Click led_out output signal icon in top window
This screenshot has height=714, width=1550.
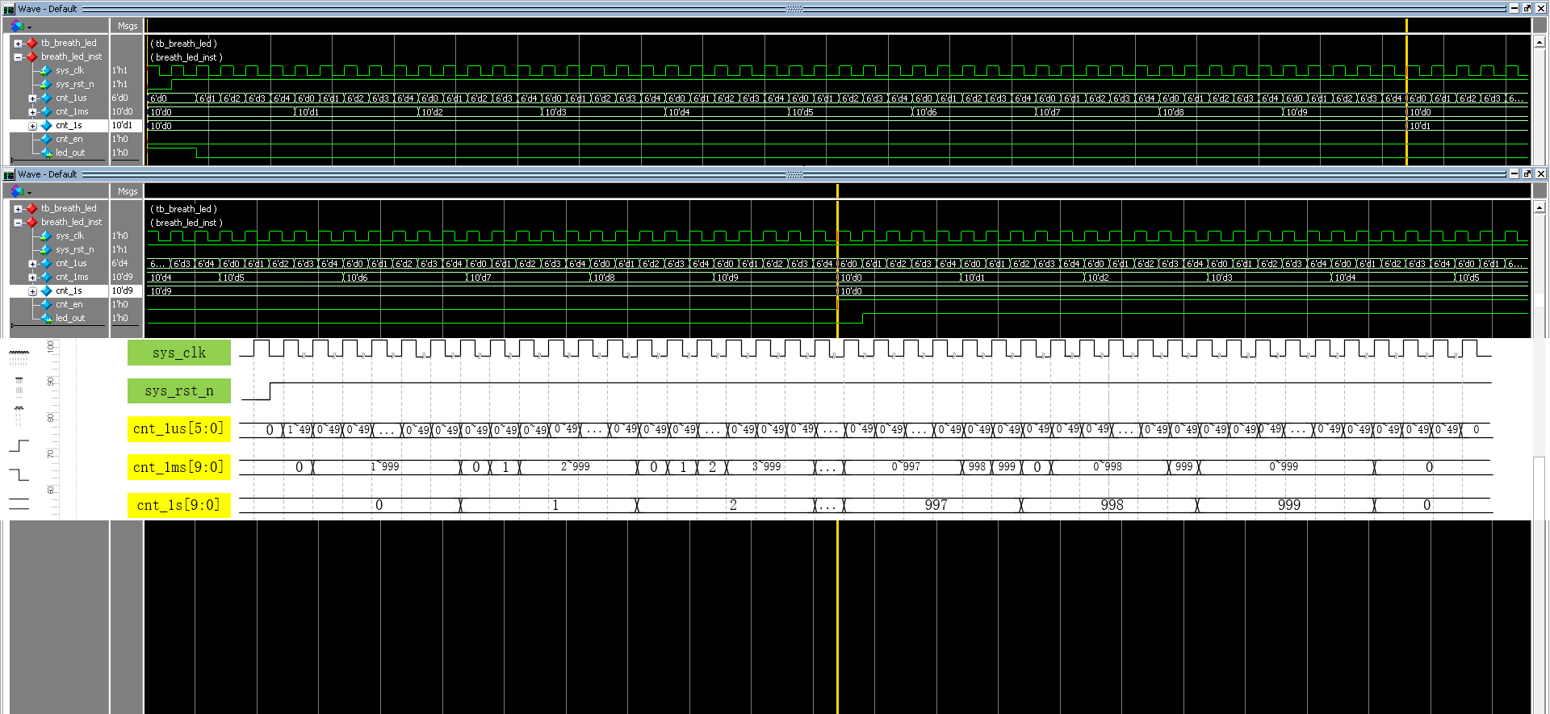pyautogui.click(x=46, y=152)
